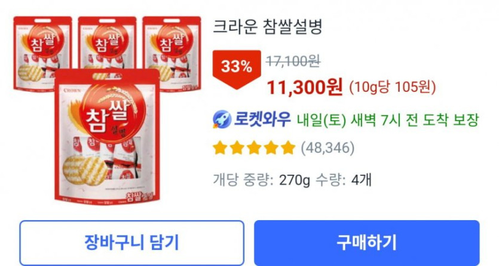Open the 크라운 참쌀설병 product title

267,27
